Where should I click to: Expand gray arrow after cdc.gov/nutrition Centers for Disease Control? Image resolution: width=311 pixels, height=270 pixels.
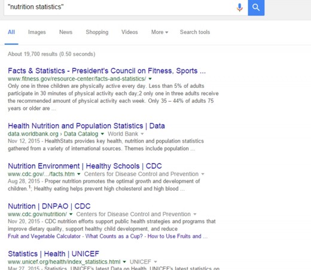point(195,214)
